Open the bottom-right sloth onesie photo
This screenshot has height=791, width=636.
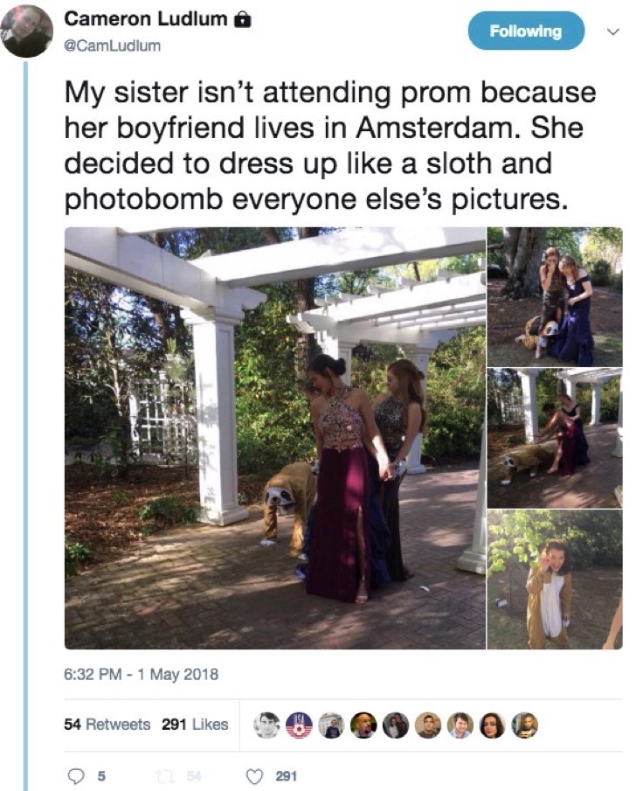point(555,579)
